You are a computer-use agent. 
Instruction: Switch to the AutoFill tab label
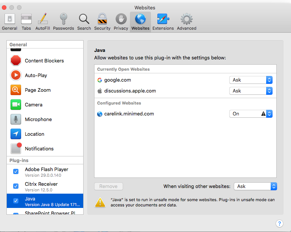pos(43,28)
